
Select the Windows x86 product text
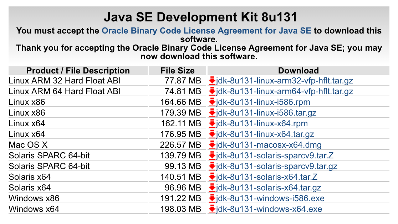(34, 198)
